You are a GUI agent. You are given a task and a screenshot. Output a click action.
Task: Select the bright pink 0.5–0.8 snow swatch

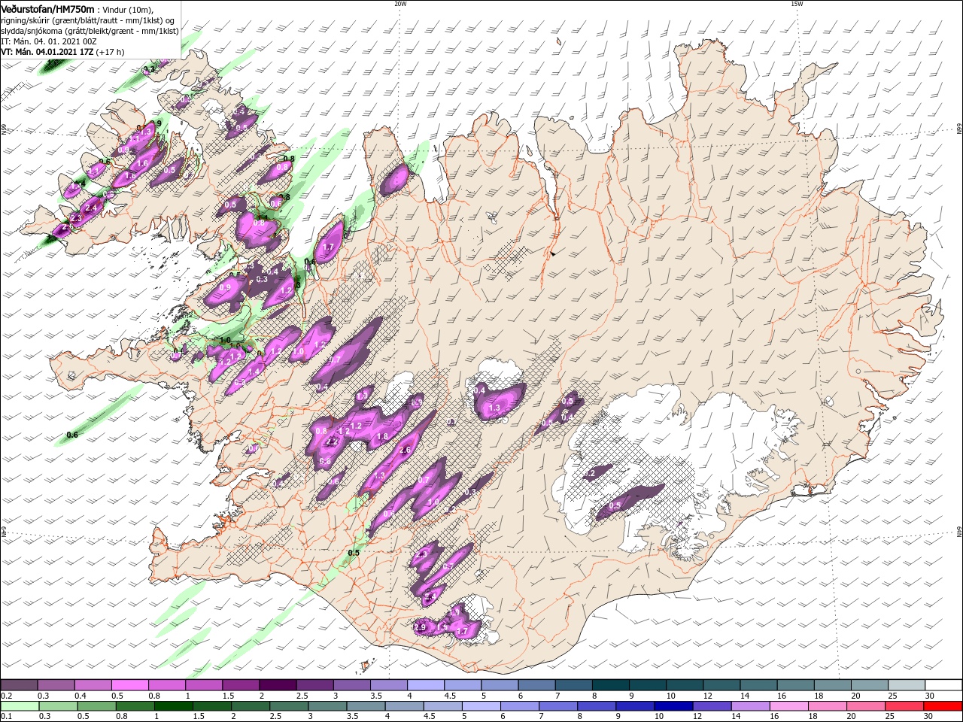point(129,685)
